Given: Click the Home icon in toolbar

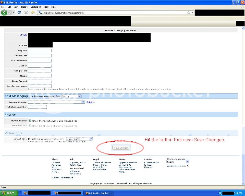Looking at the screenshot, I should (x=33, y=13).
